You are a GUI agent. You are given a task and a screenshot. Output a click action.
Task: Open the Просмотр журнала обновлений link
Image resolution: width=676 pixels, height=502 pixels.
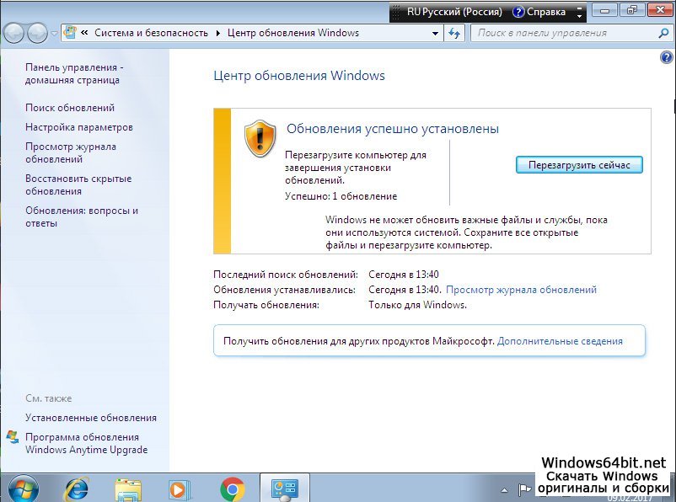tap(521, 290)
